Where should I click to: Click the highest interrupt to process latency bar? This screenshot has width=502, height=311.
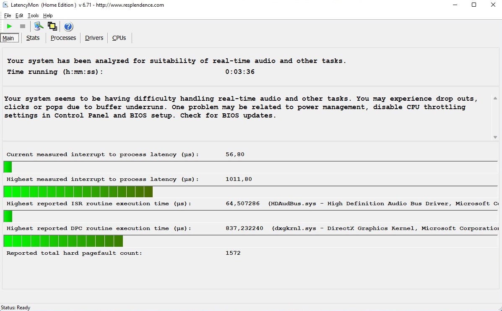click(78, 192)
